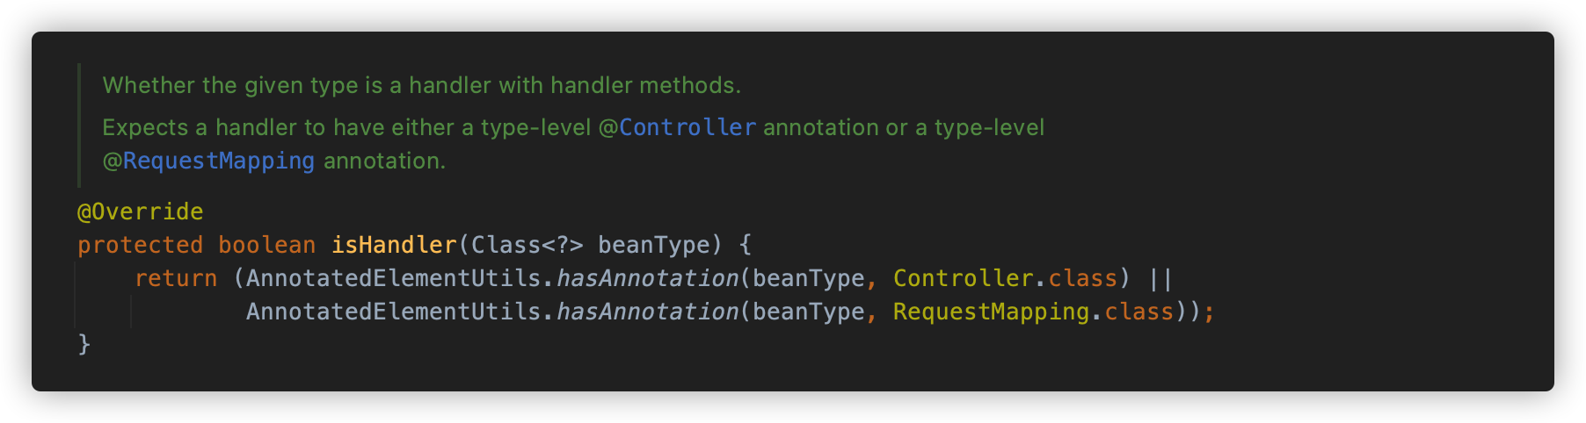Screen dimensions: 1586x423
Task: Click AnnotatedElementUtils on the return line
Action: 393,279
